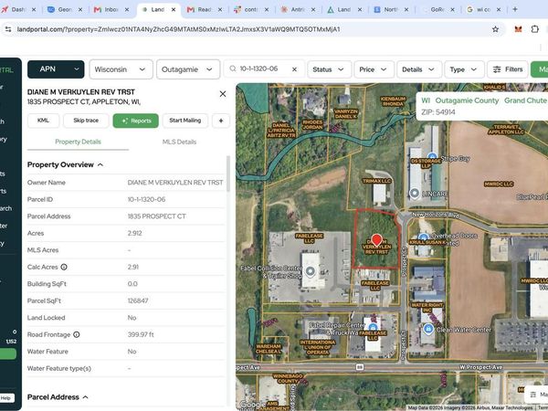Image resolution: width=548 pixels, height=411 pixels.
Task: Open Wisconsin state dropdown
Action: (x=121, y=69)
